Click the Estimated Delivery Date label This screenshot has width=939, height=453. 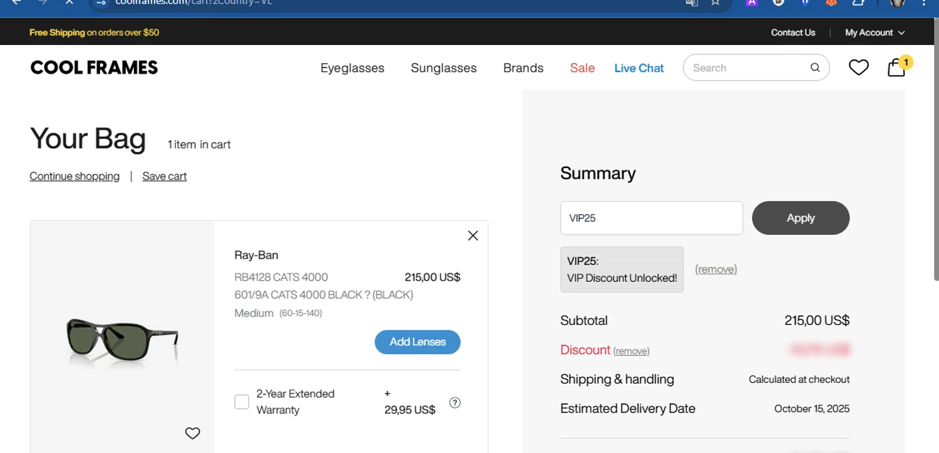(x=628, y=409)
